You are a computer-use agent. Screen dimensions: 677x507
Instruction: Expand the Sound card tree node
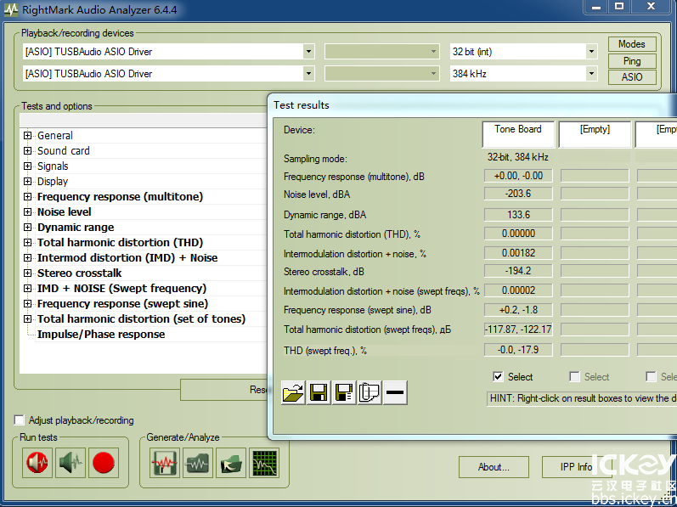tap(28, 150)
